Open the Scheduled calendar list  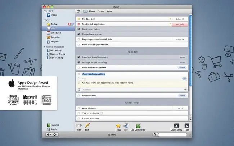pyautogui.click(x=54, y=33)
